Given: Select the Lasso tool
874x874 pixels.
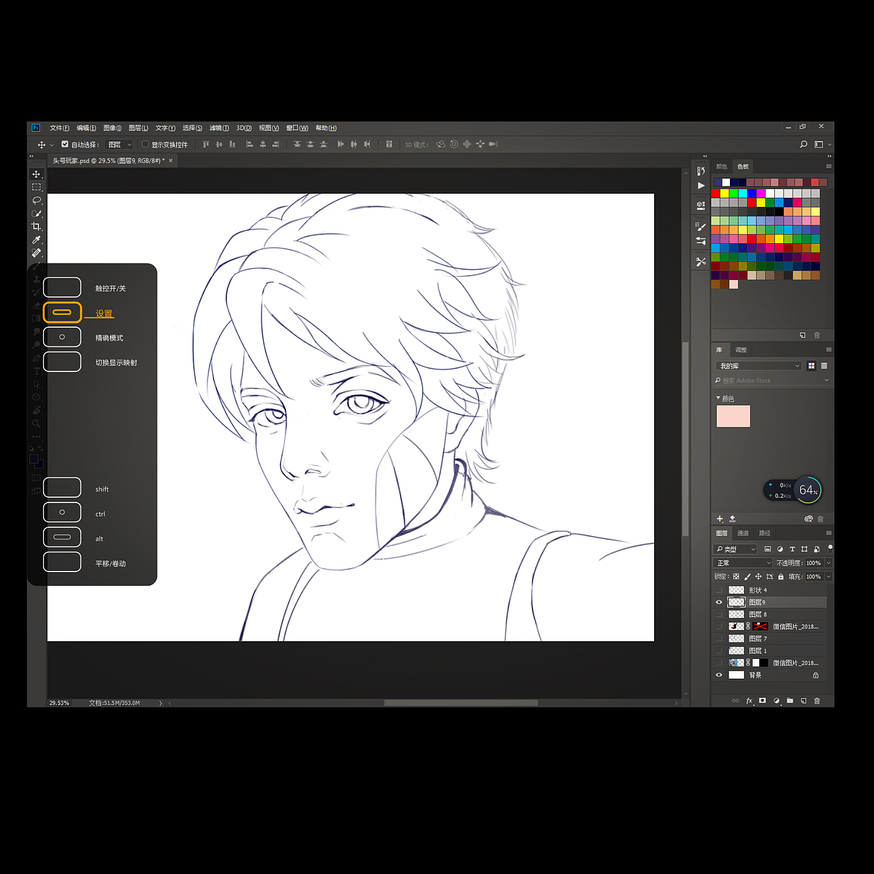Looking at the screenshot, I should pyautogui.click(x=36, y=200).
